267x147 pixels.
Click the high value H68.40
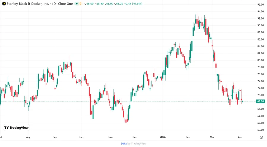pos(99,4)
